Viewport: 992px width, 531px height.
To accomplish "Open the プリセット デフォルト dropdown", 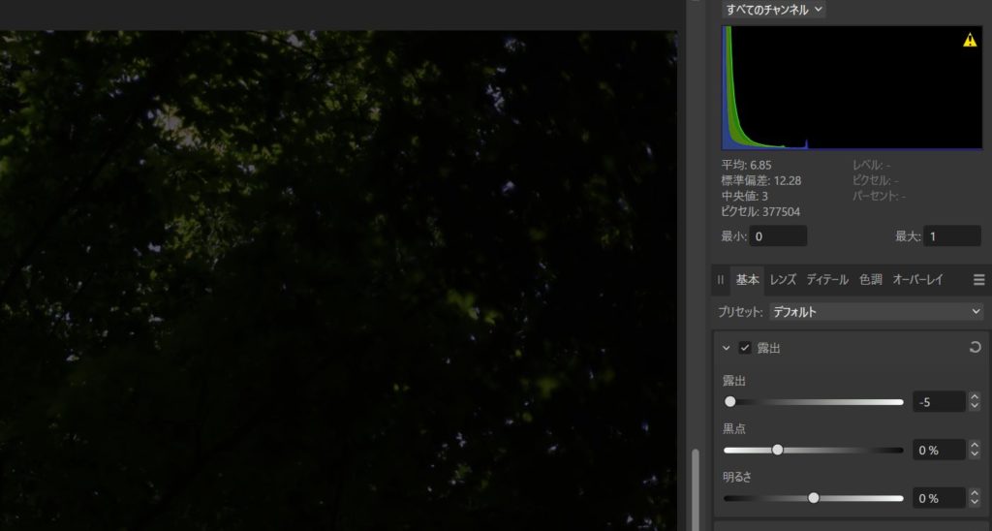I will click(x=876, y=311).
